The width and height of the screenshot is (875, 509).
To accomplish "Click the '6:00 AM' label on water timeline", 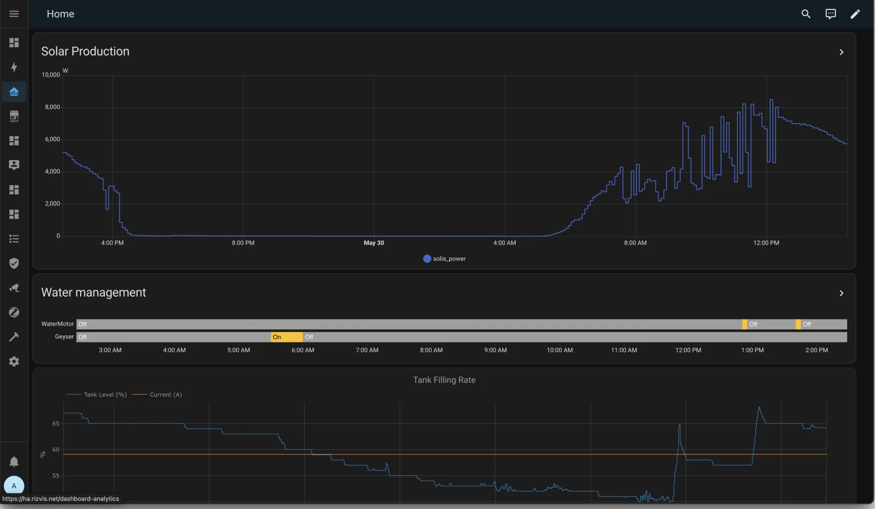I will [x=303, y=350].
